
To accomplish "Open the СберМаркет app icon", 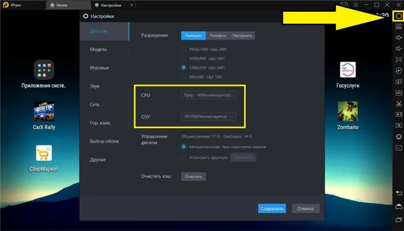I will click(x=44, y=153).
